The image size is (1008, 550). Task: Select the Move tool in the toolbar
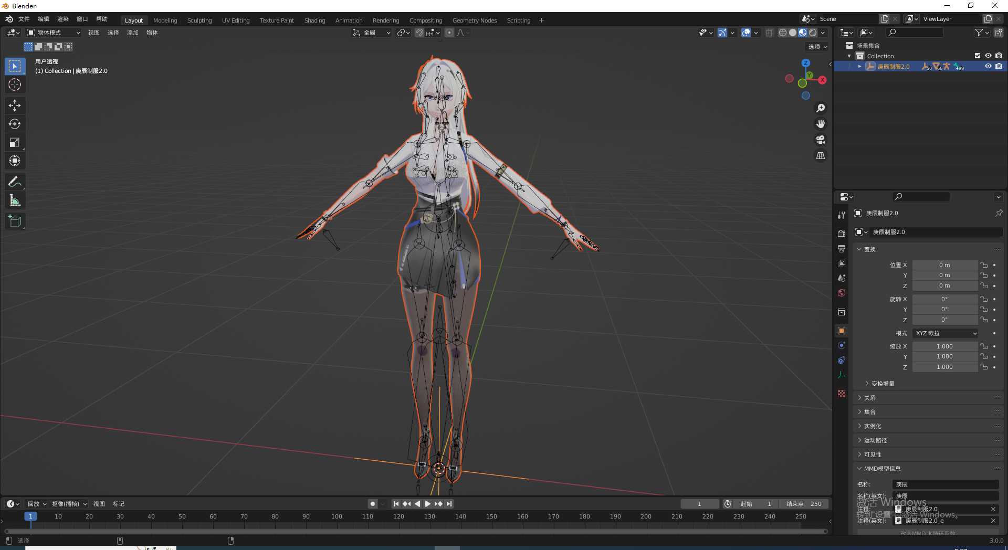point(15,105)
